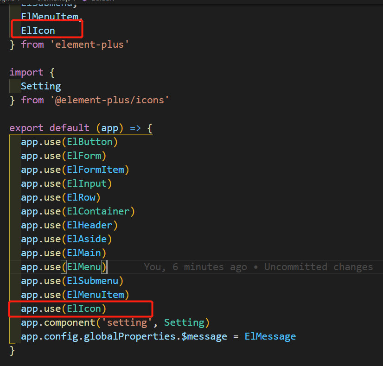Click the app.use(ElContainer) line
The image size is (383, 366).
[x=78, y=211]
